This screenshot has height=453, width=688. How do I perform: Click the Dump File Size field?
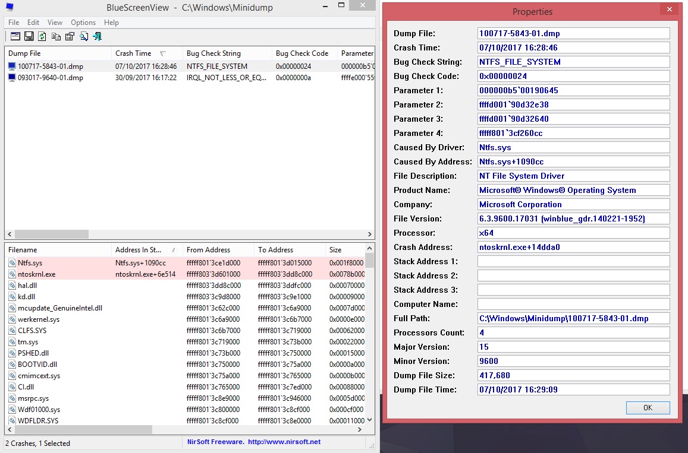573,375
